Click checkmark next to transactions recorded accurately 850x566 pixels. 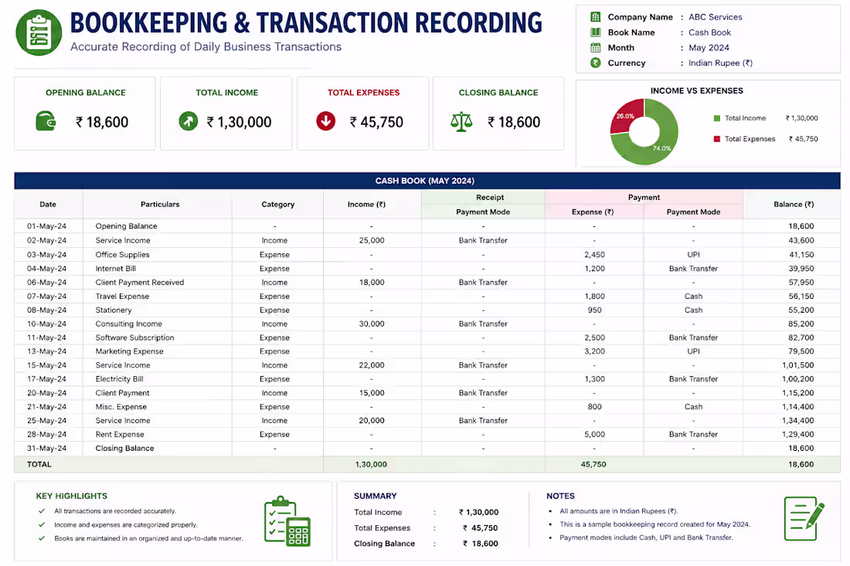[x=42, y=510]
